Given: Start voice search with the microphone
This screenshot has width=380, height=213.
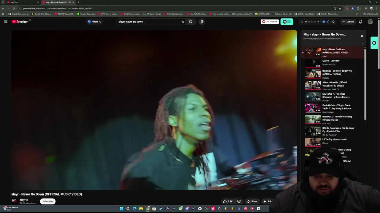Looking at the screenshot, I should (x=202, y=22).
